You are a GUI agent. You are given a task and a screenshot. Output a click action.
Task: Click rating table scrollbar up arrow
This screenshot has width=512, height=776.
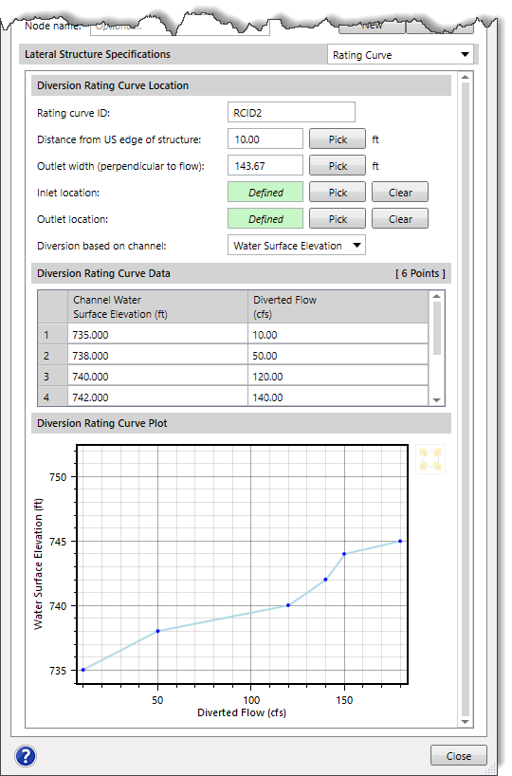pos(436,296)
